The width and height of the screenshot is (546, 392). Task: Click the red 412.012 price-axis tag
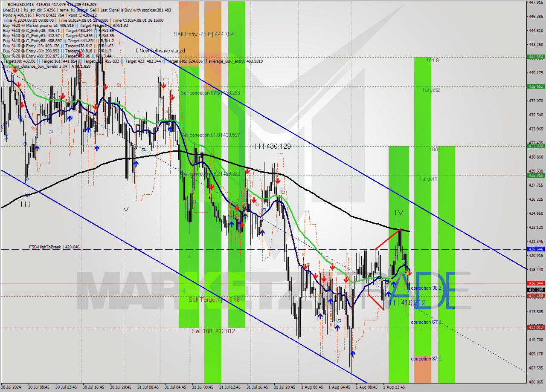pyautogui.click(x=536, y=327)
